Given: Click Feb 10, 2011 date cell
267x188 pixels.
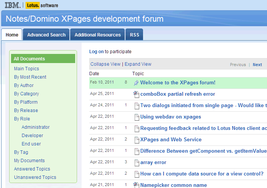Looking at the screenshot, I should pos(102,82).
